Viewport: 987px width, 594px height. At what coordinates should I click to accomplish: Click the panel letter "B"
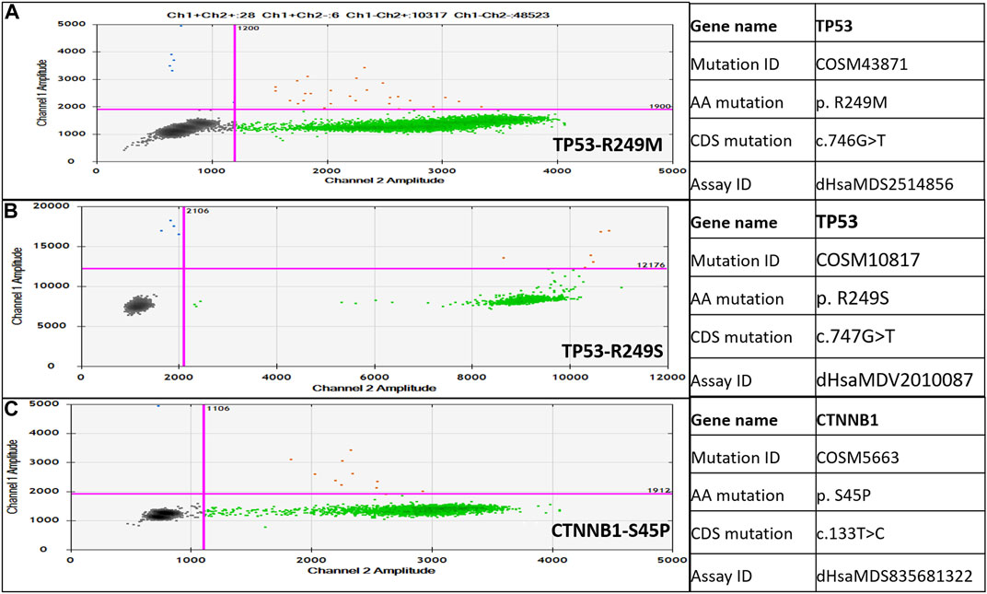pyautogui.click(x=13, y=213)
